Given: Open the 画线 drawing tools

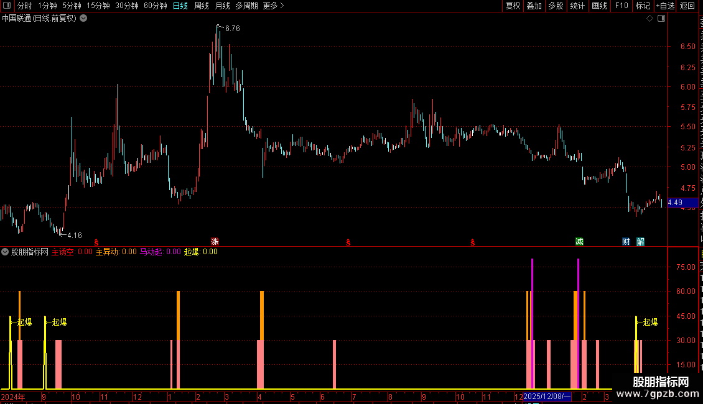Looking at the screenshot, I should tap(599, 6).
